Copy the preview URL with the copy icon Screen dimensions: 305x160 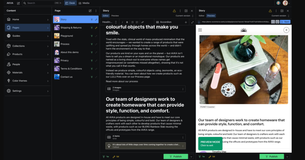pyautogui.click(x=277, y=22)
